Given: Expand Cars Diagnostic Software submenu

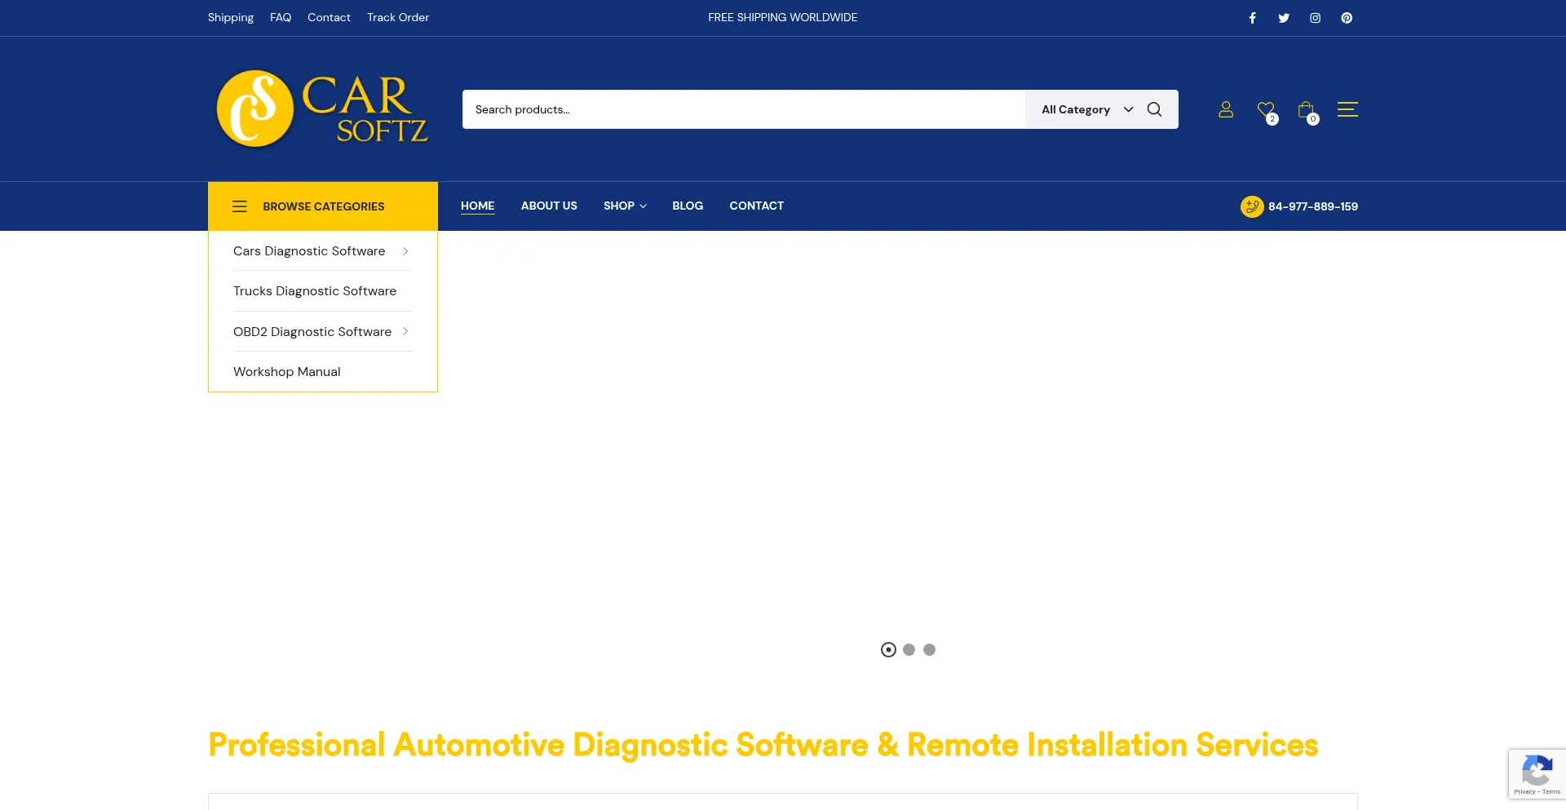Looking at the screenshot, I should pos(405,251).
